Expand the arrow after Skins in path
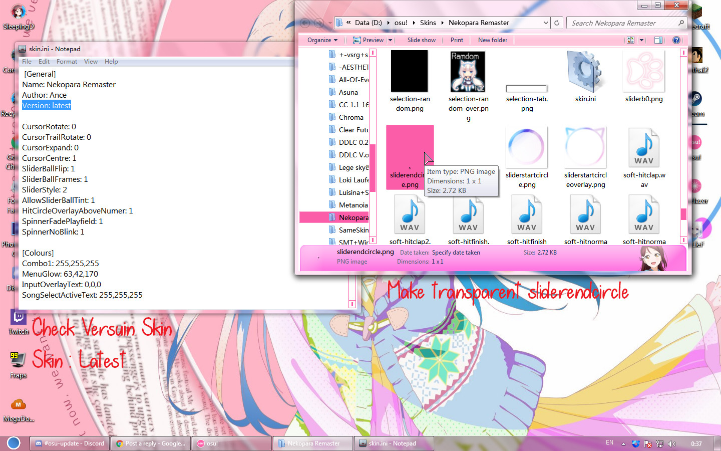 click(442, 23)
